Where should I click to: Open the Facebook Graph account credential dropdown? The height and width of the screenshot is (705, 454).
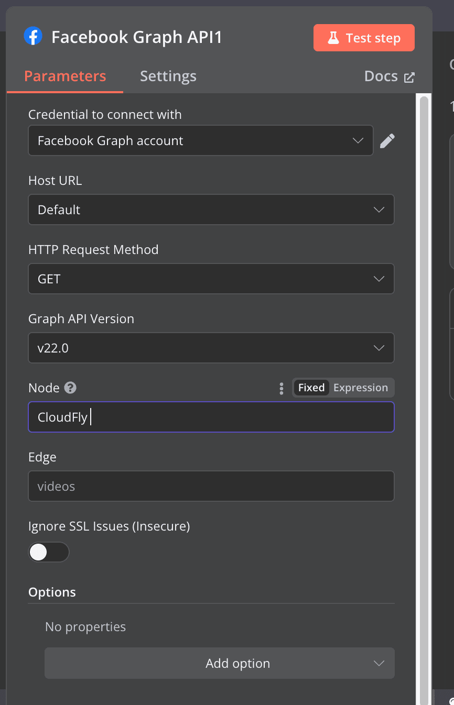pyautogui.click(x=200, y=140)
